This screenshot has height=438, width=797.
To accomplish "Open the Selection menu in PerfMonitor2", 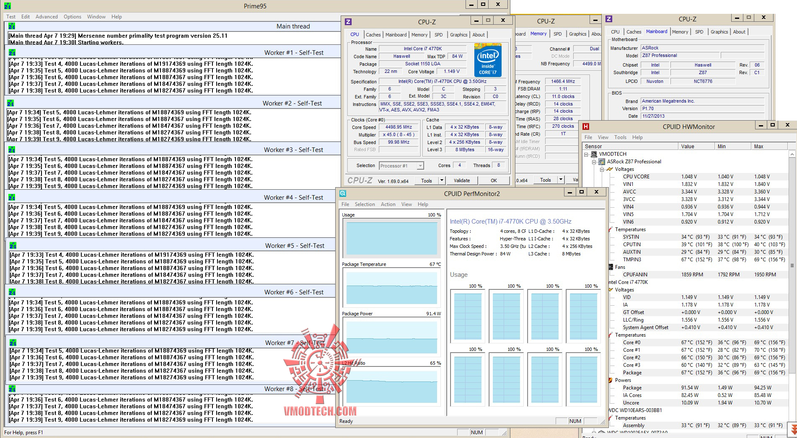I will click(x=365, y=204).
